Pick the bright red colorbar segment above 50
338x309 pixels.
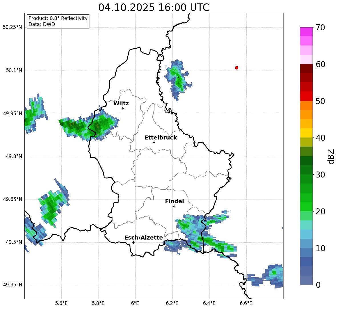(306, 96)
